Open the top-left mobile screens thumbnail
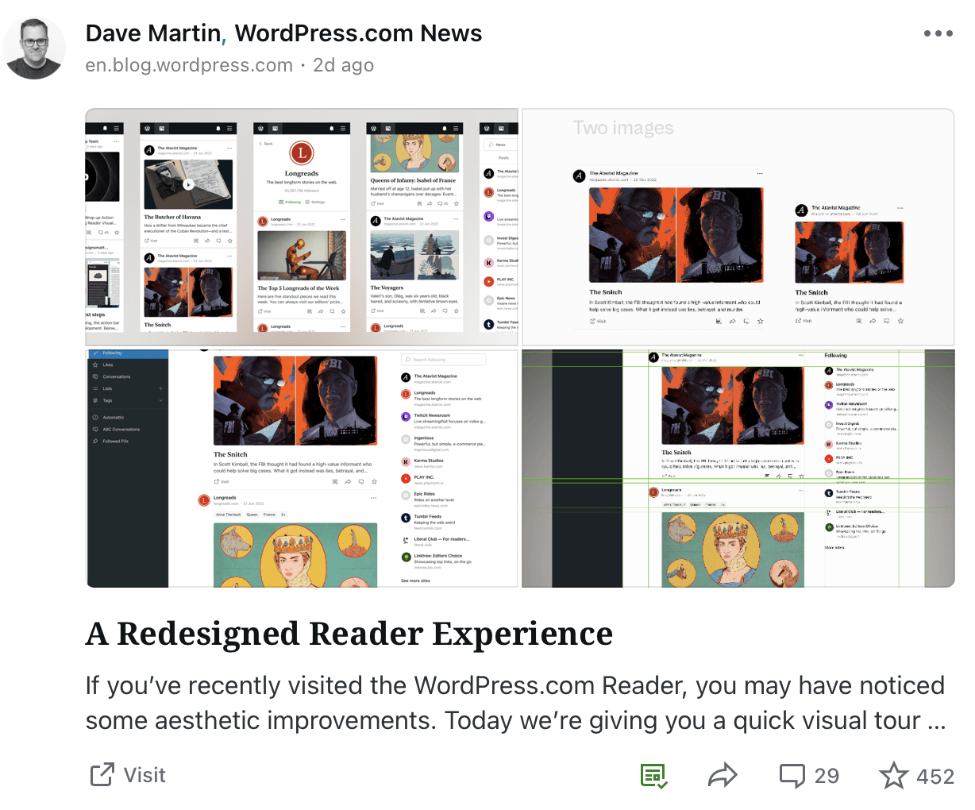 pyautogui.click(x=302, y=227)
